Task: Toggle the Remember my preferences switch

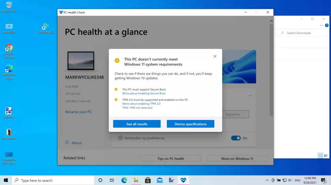Action: coord(236,138)
